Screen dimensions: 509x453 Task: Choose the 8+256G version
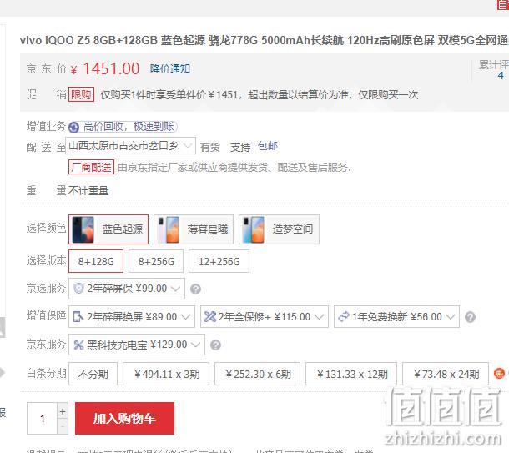(x=156, y=261)
